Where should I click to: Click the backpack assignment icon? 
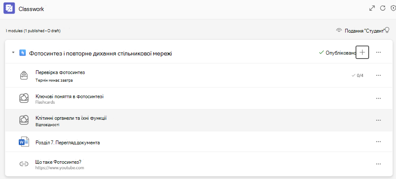(x=24, y=75)
